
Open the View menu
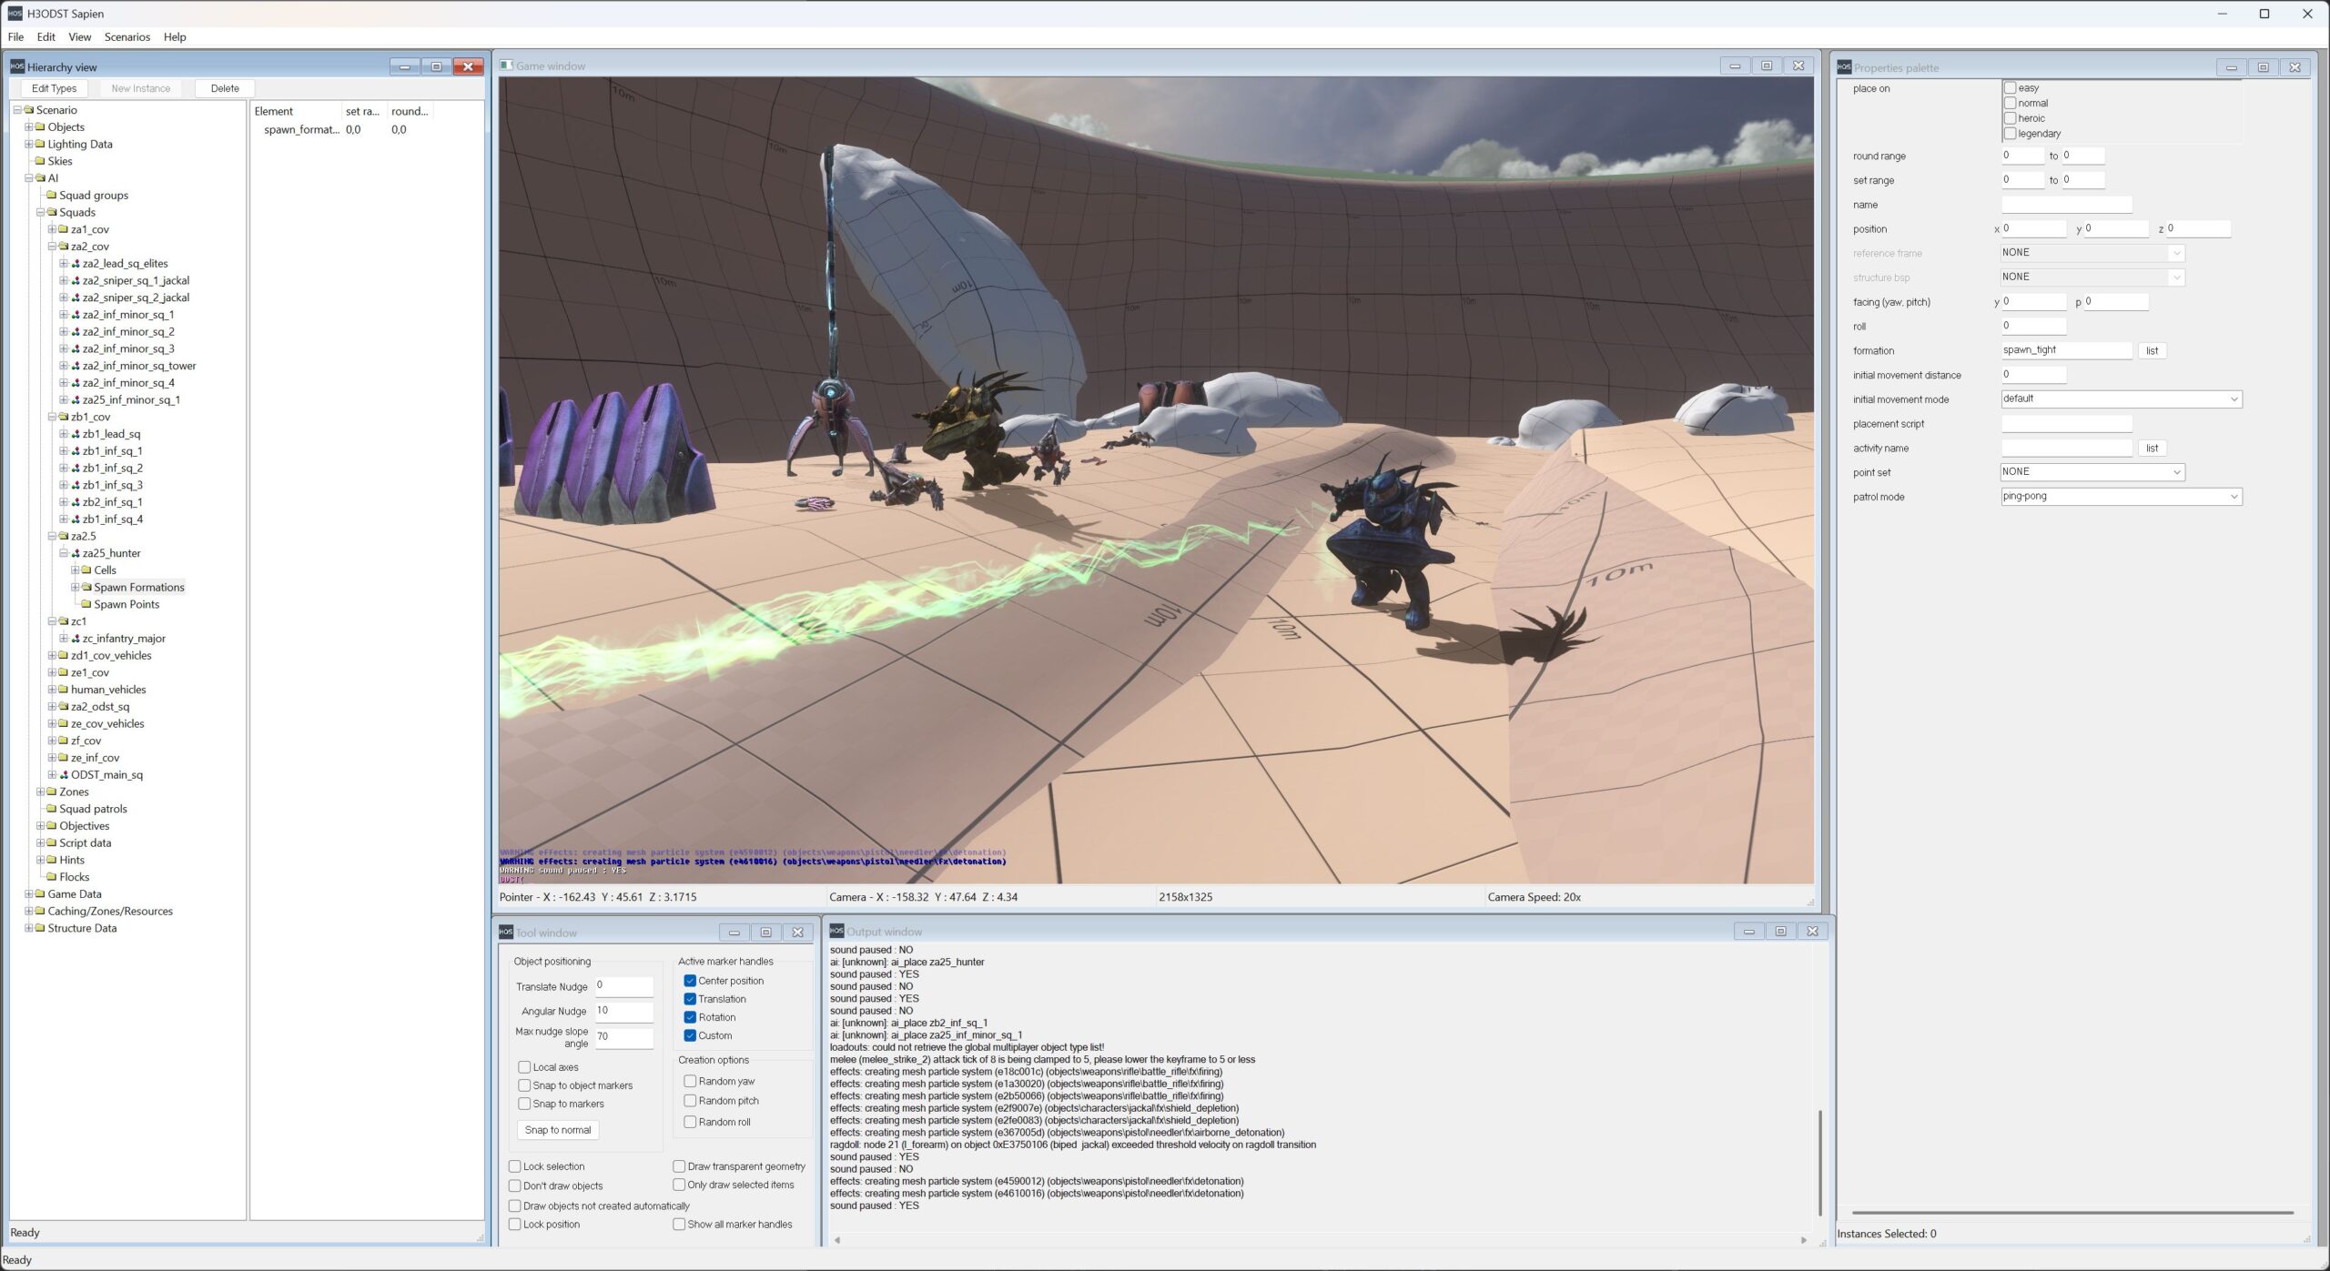[x=79, y=37]
